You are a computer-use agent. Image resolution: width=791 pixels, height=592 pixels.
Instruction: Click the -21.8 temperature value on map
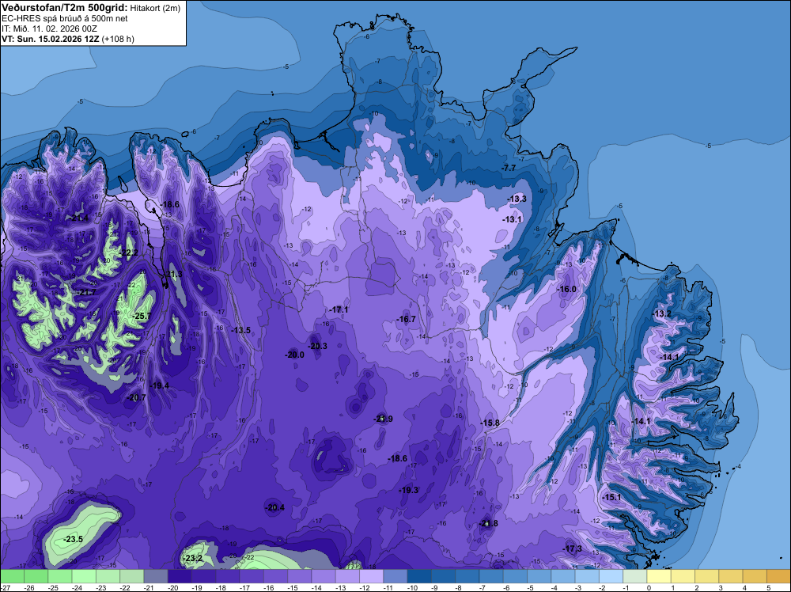(488, 523)
